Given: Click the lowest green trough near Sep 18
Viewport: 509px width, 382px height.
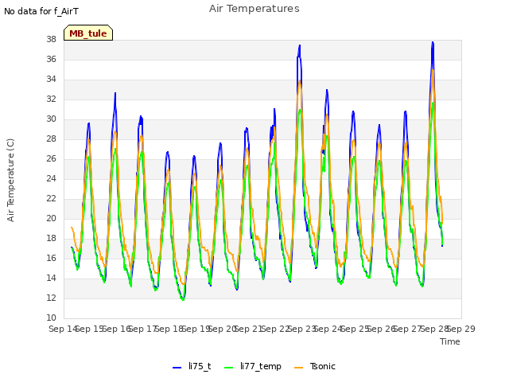Looking at the screenshot, I should [x=184, y=299].
